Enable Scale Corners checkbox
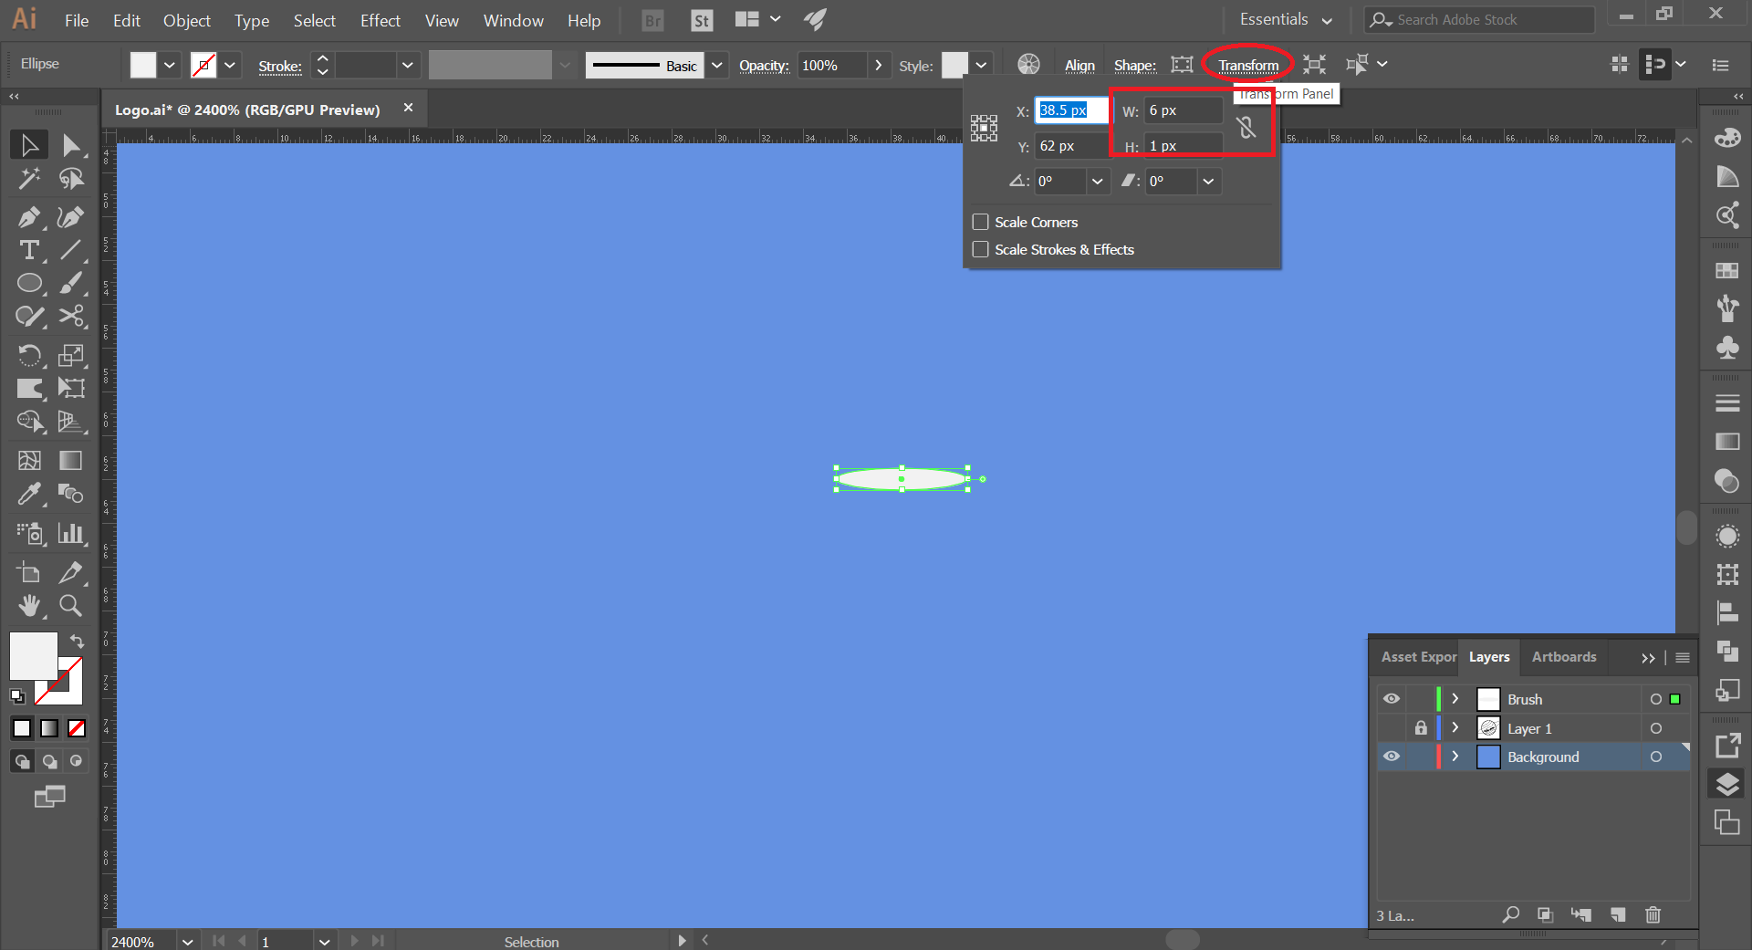This screenshot has height=950, width=1752. pos(981,222)
